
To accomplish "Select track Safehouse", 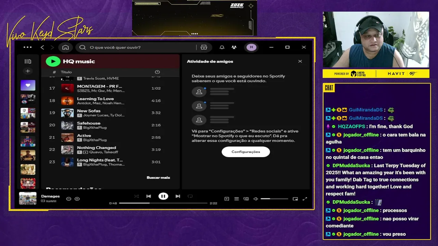I will point(89,123).
